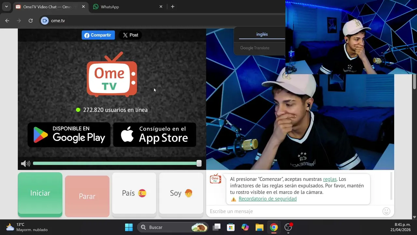
Task: Share on Facebook with Compartir button
Action: coord(98,35)
